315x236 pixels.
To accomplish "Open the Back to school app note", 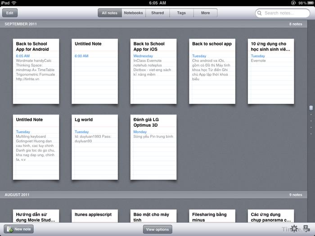I will click(x=212, y=71).
